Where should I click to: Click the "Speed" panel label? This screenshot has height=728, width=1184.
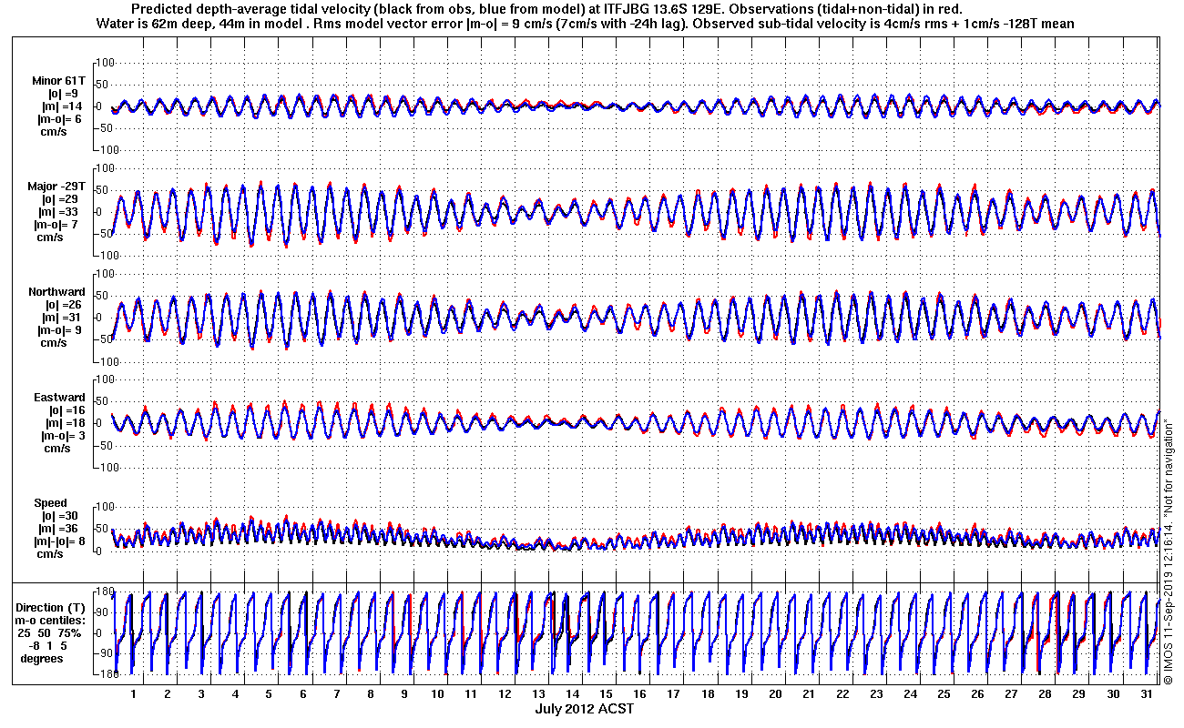point(51,503)
